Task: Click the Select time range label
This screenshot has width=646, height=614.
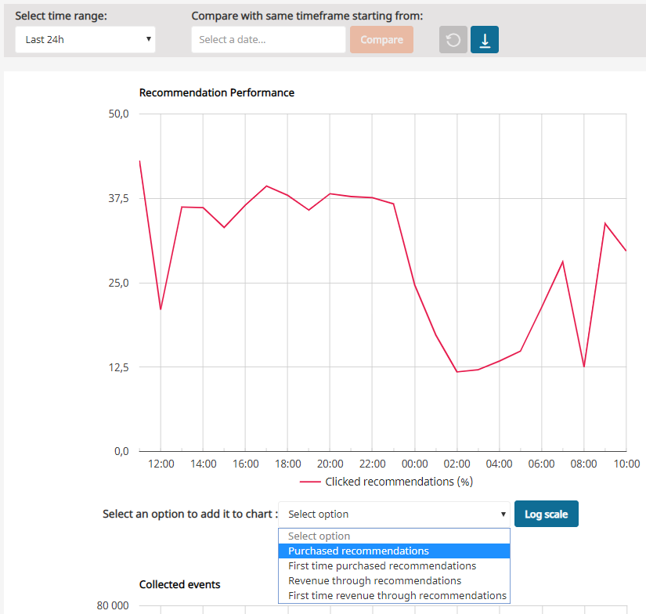Action: coord(61,16)
